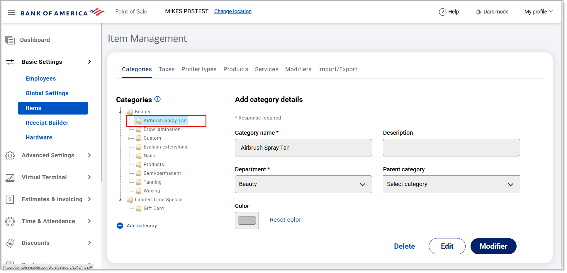Click the Beauty folder icon
567x273 pixels.
click(130, 112)
